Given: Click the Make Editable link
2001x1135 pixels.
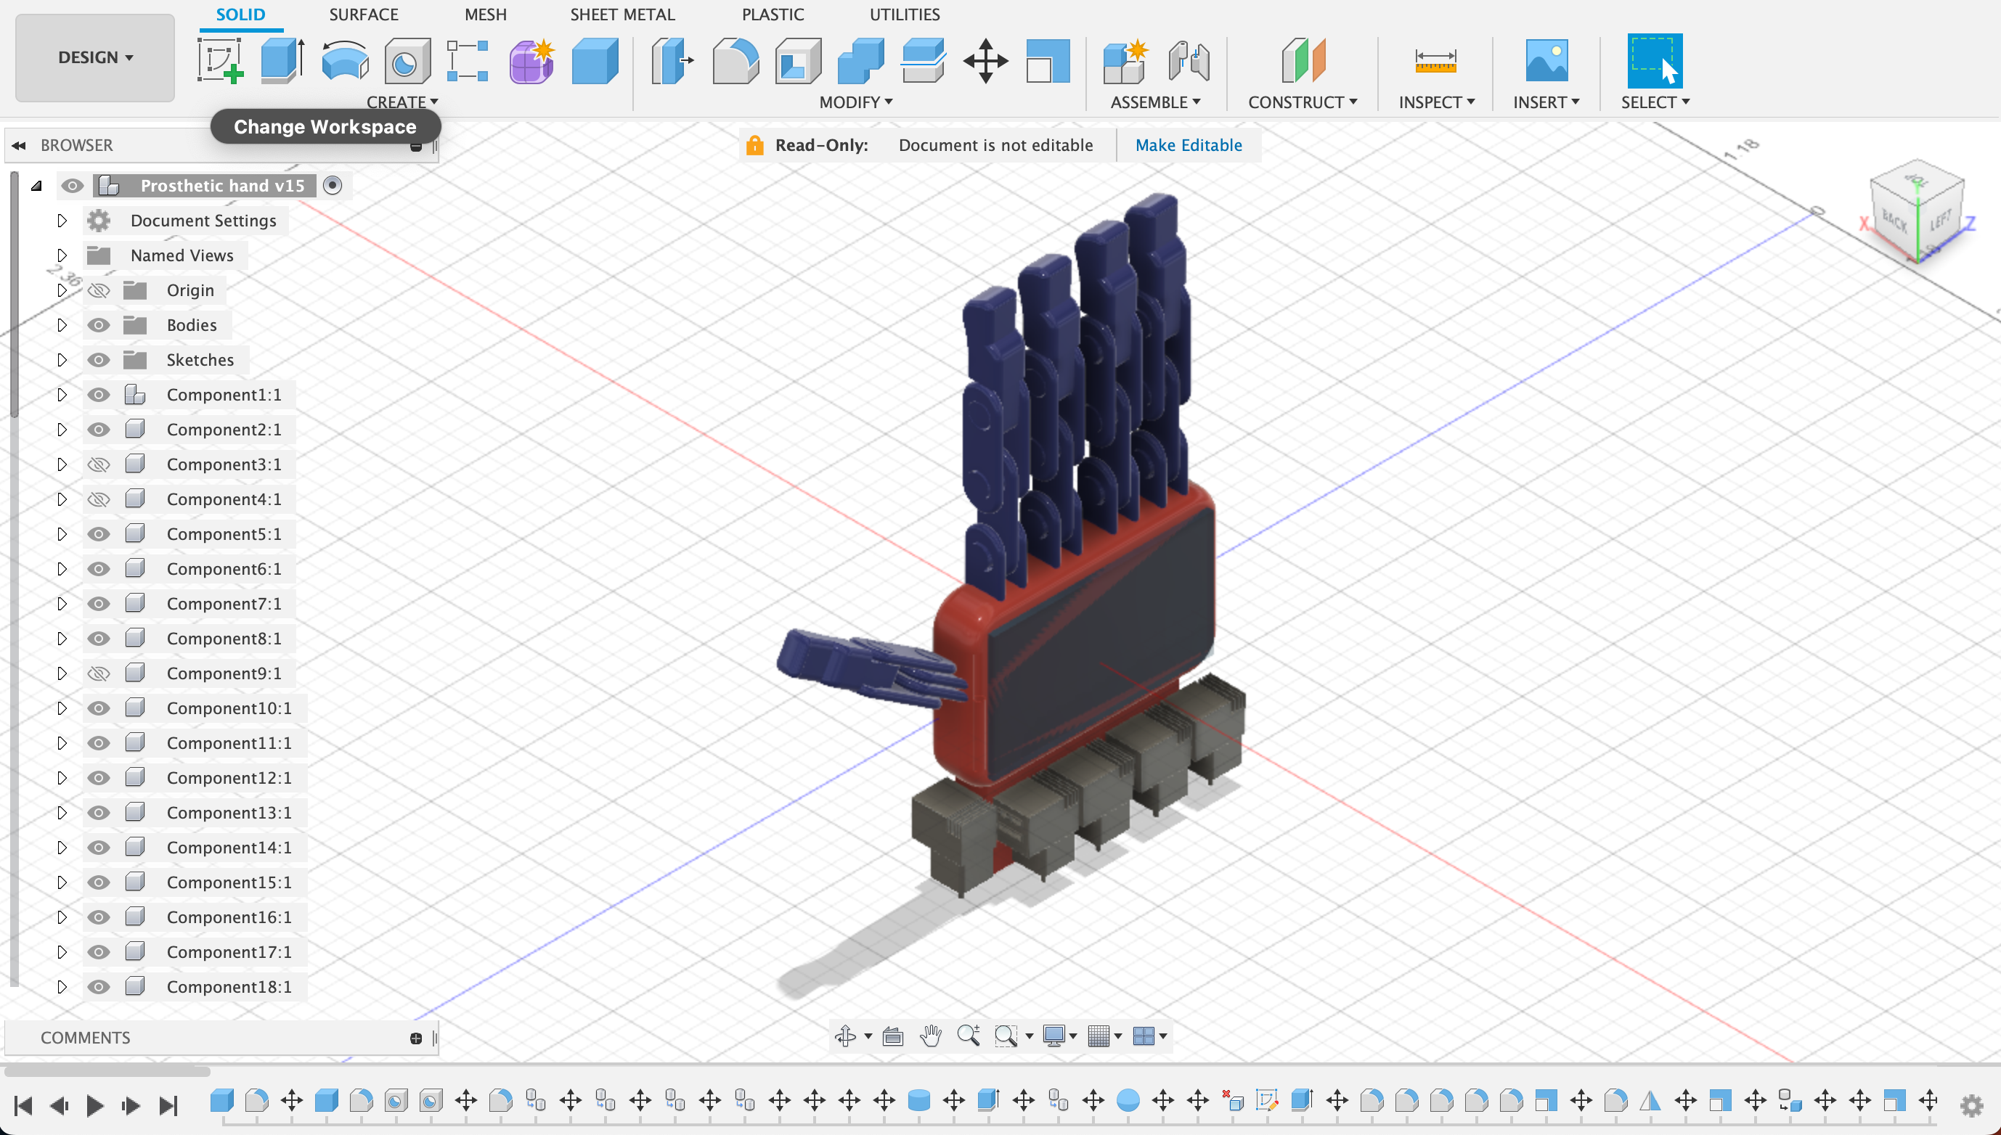Looking at the screenshot, I should coord(1189,145).
